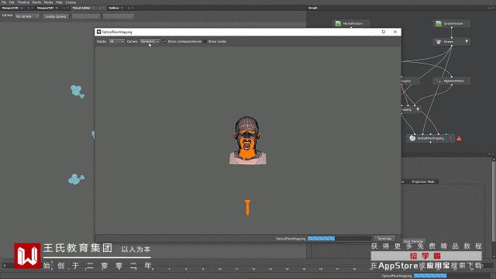Click the red warning triangle beside OpticalFlowWrapping node
This screenshot has height=279, width=496.
pyautogui.click(x=459, y=139)
